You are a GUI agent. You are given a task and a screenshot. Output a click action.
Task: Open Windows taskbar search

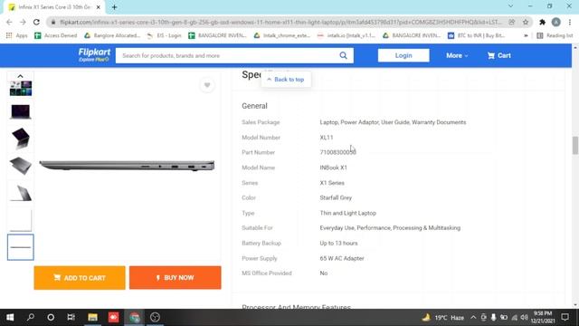click(x=31, y=317)
